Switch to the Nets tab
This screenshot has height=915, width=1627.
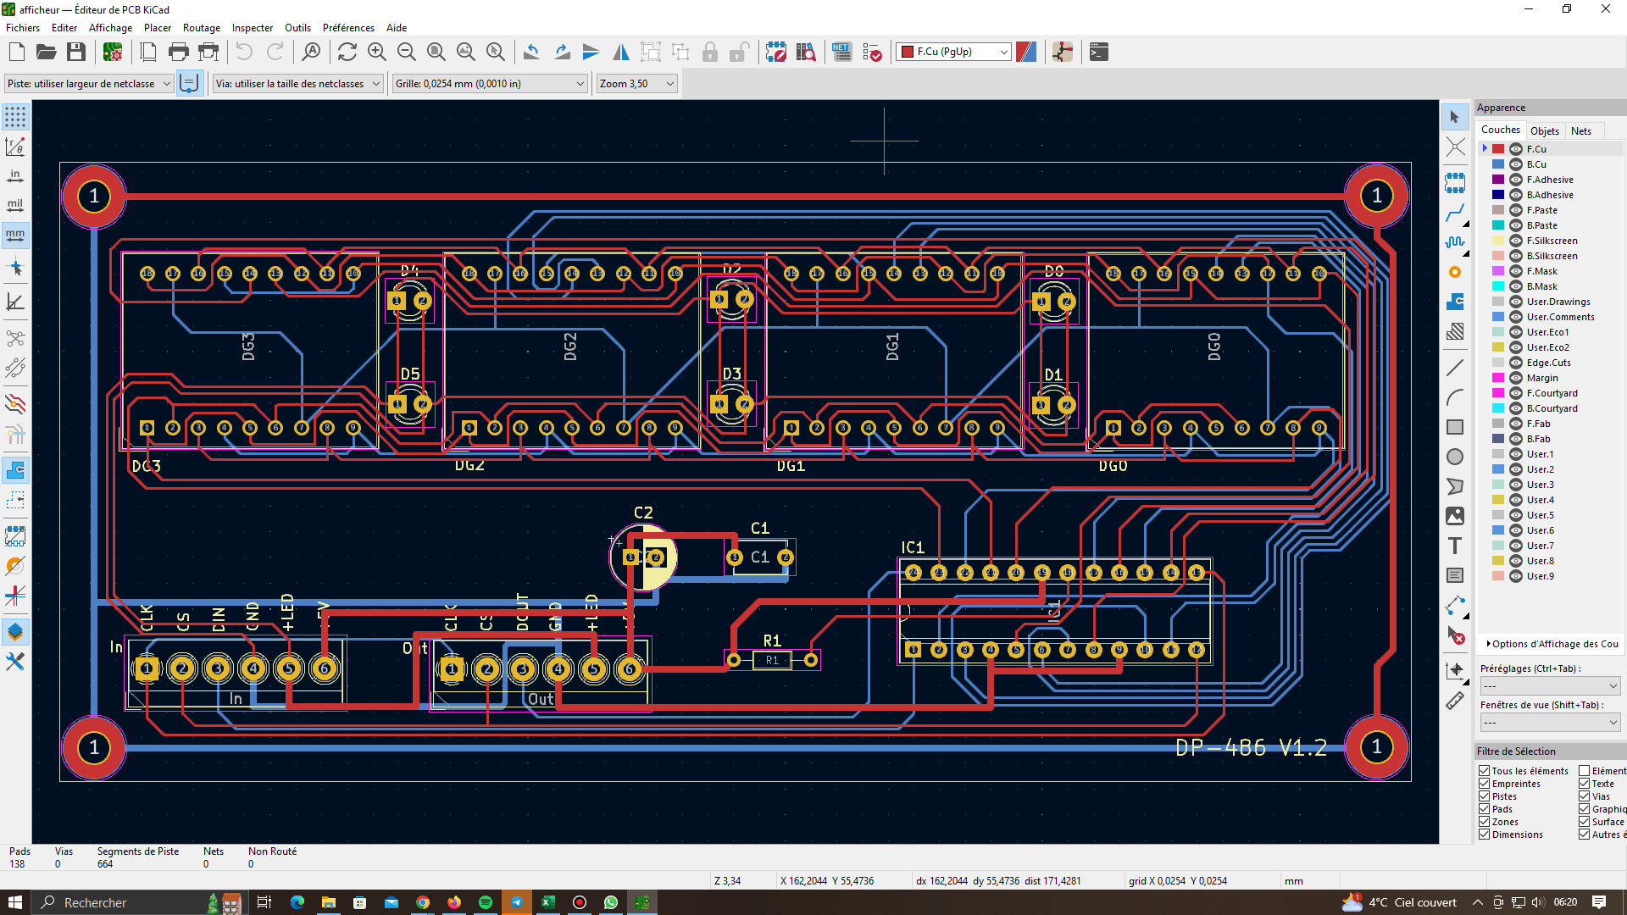pyautogui.click(x=1580, y=130)
